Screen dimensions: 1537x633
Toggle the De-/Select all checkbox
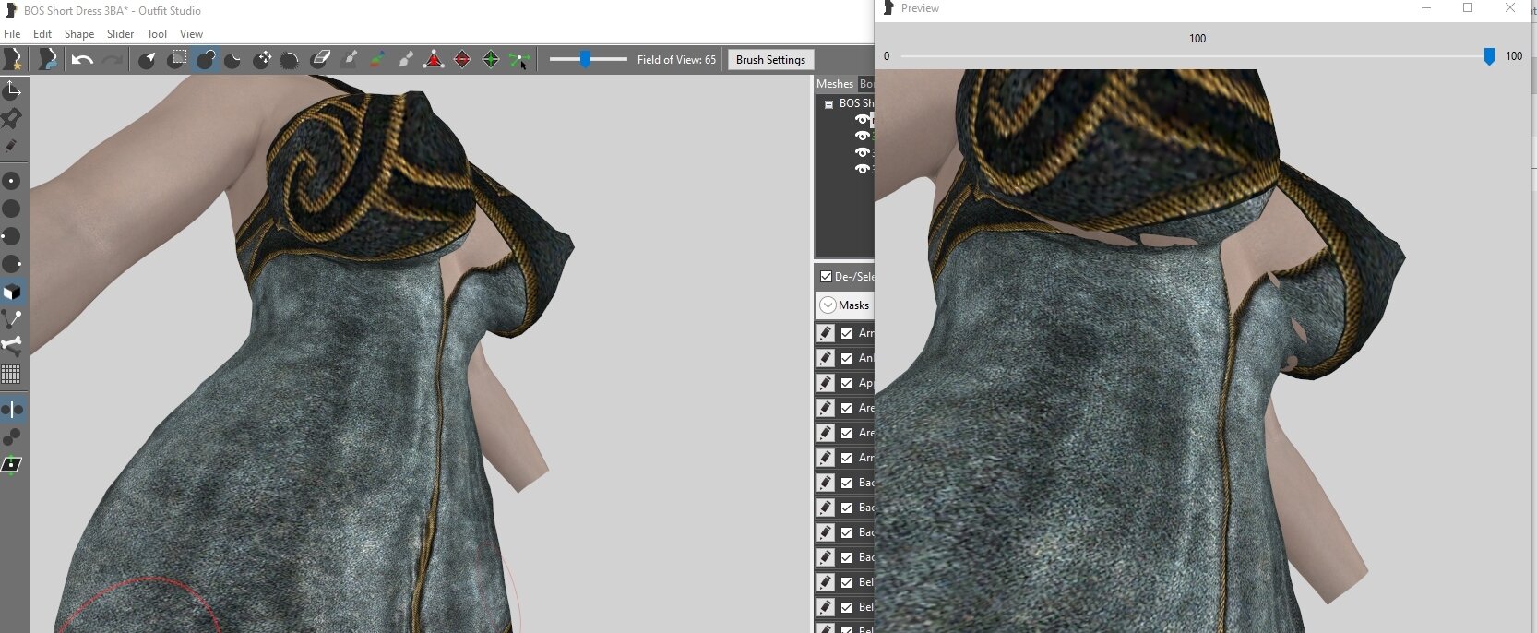(x=827, y=276)
